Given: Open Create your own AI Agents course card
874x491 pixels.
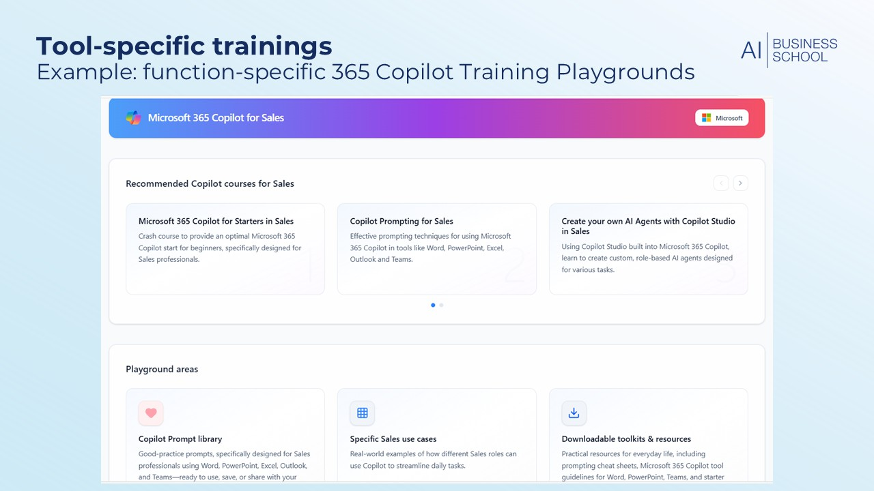Looking at the screenshot, I should [x=649, y=249].
